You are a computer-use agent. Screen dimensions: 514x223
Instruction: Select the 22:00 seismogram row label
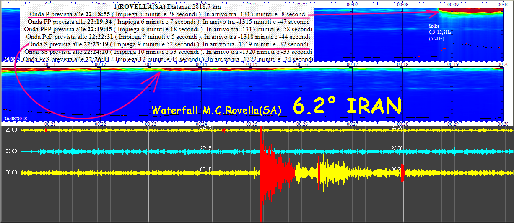[x=11, y=130]
